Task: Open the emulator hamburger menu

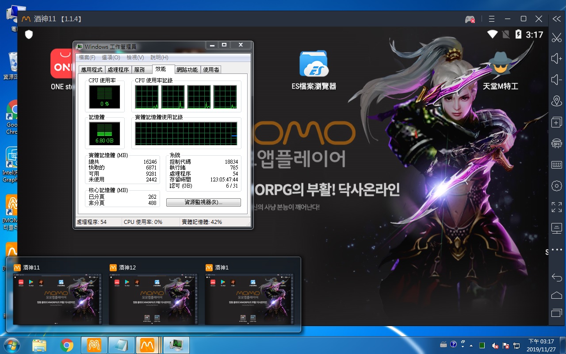Action: pos(491,19)
